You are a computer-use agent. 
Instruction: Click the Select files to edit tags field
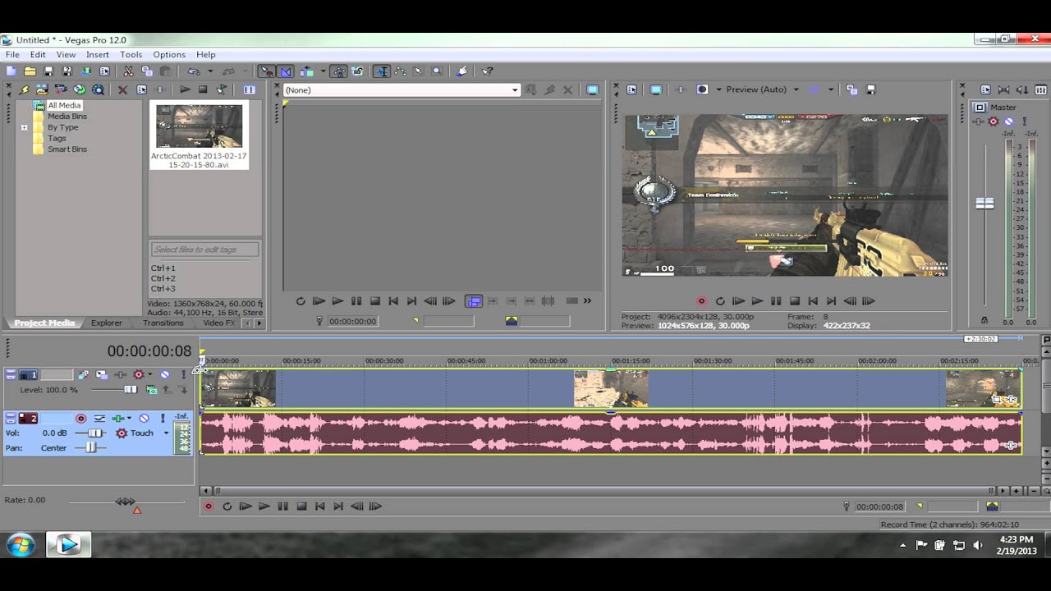coord(204,250)
